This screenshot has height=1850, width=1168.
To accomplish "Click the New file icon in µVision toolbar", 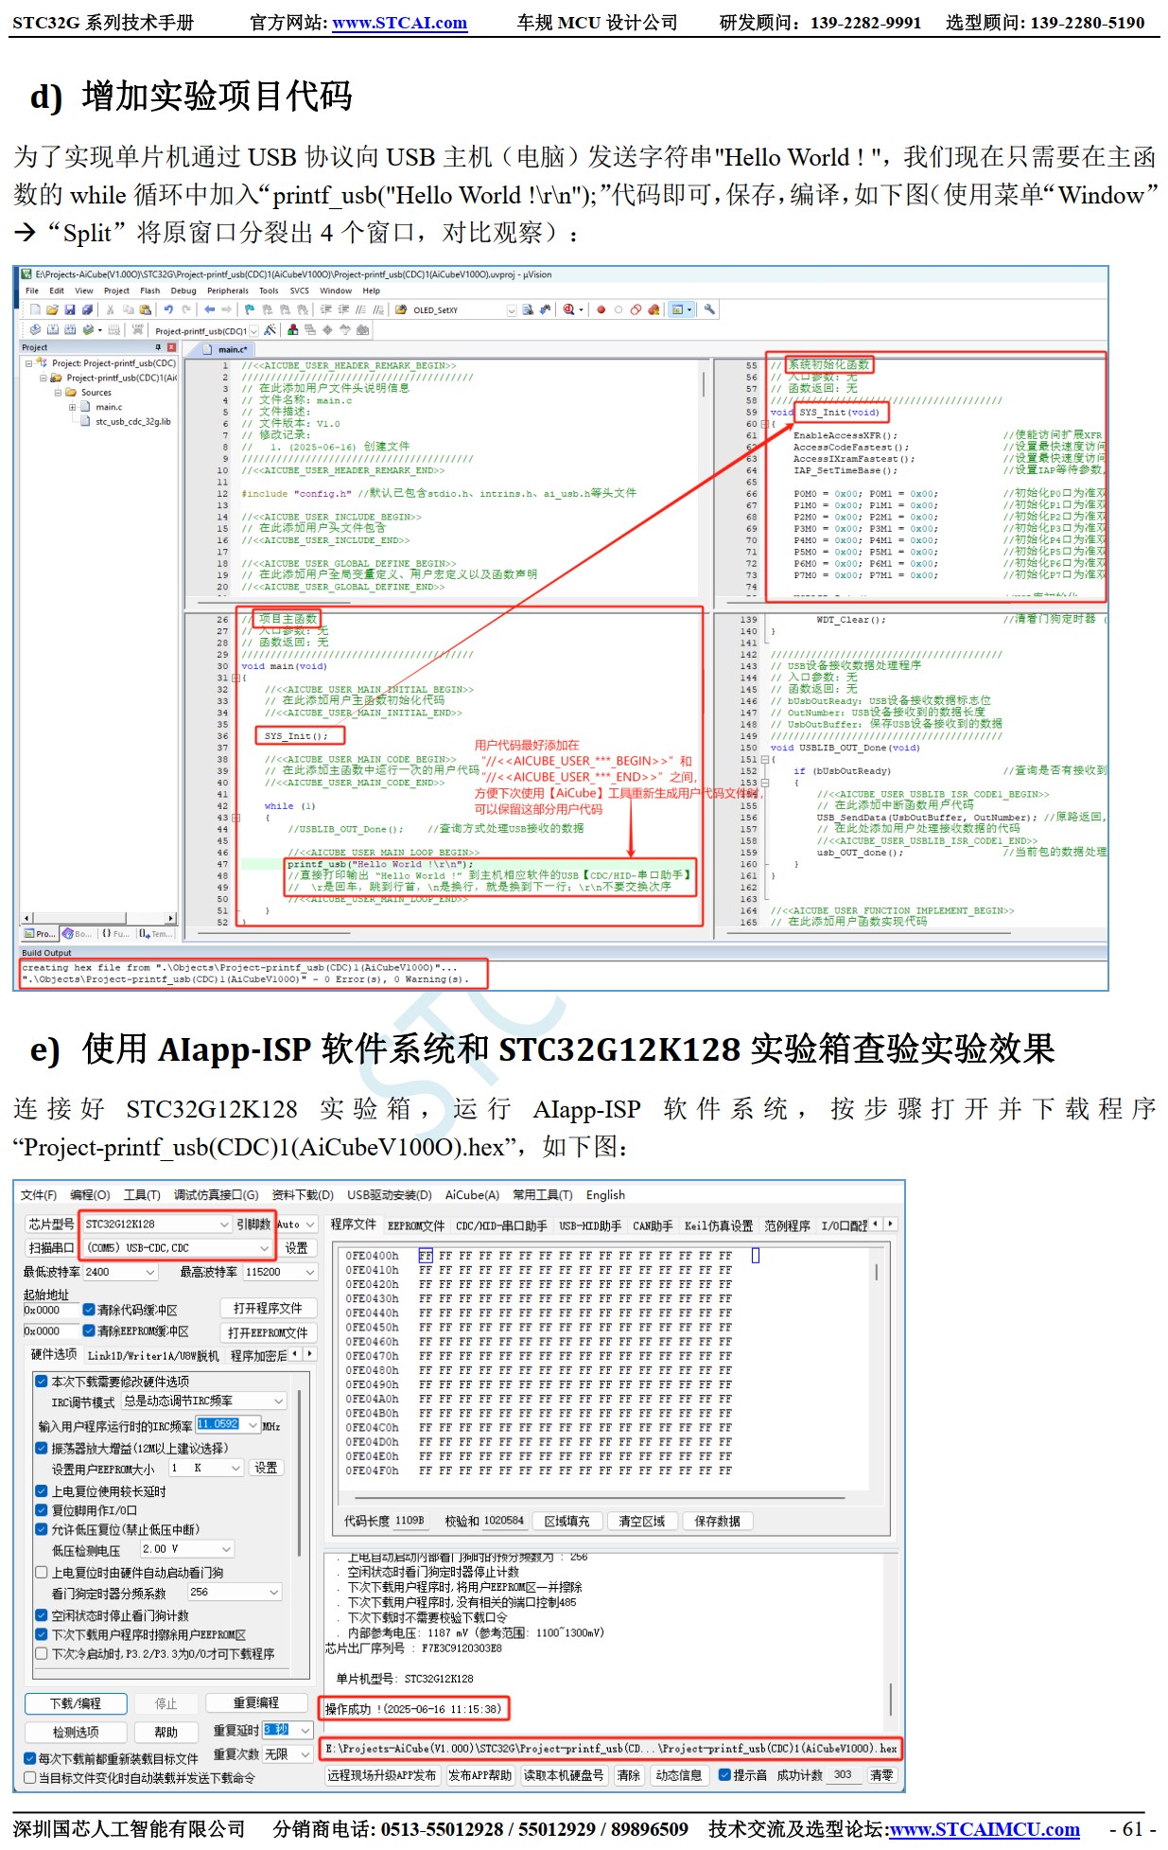I will (36, 309).
